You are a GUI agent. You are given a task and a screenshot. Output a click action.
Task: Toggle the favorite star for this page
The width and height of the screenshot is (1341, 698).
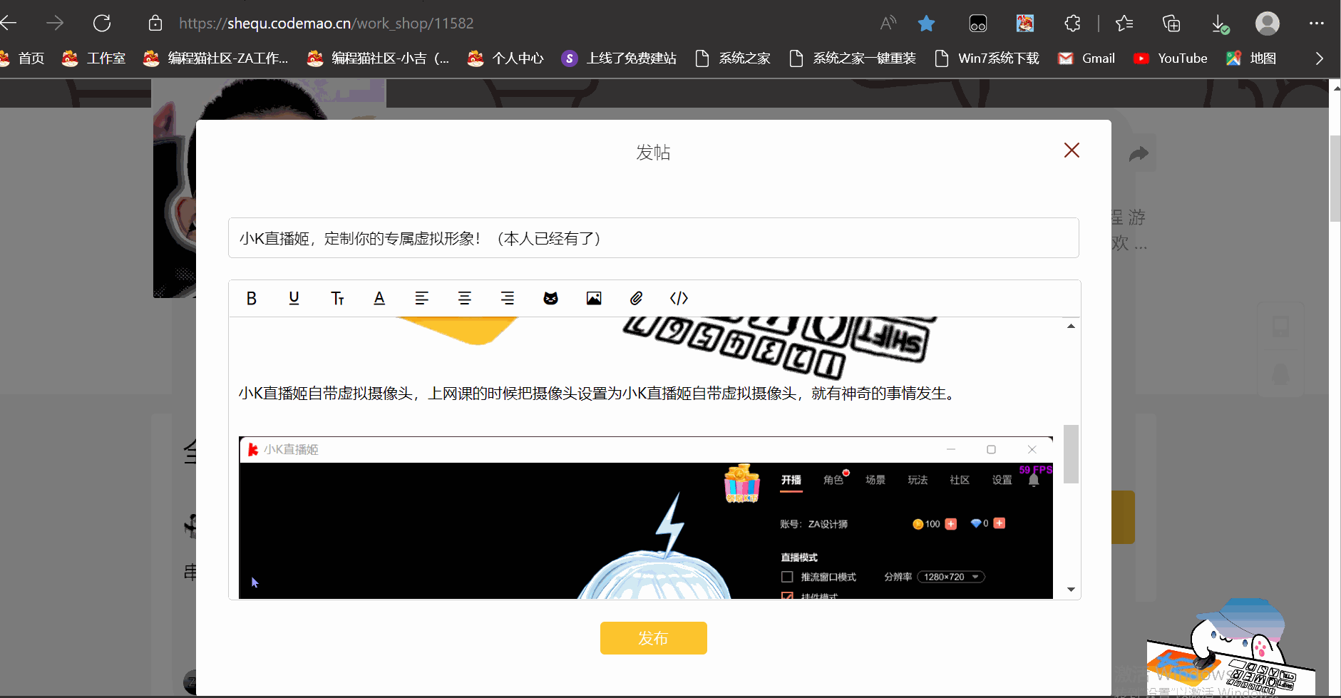(927, 24)
